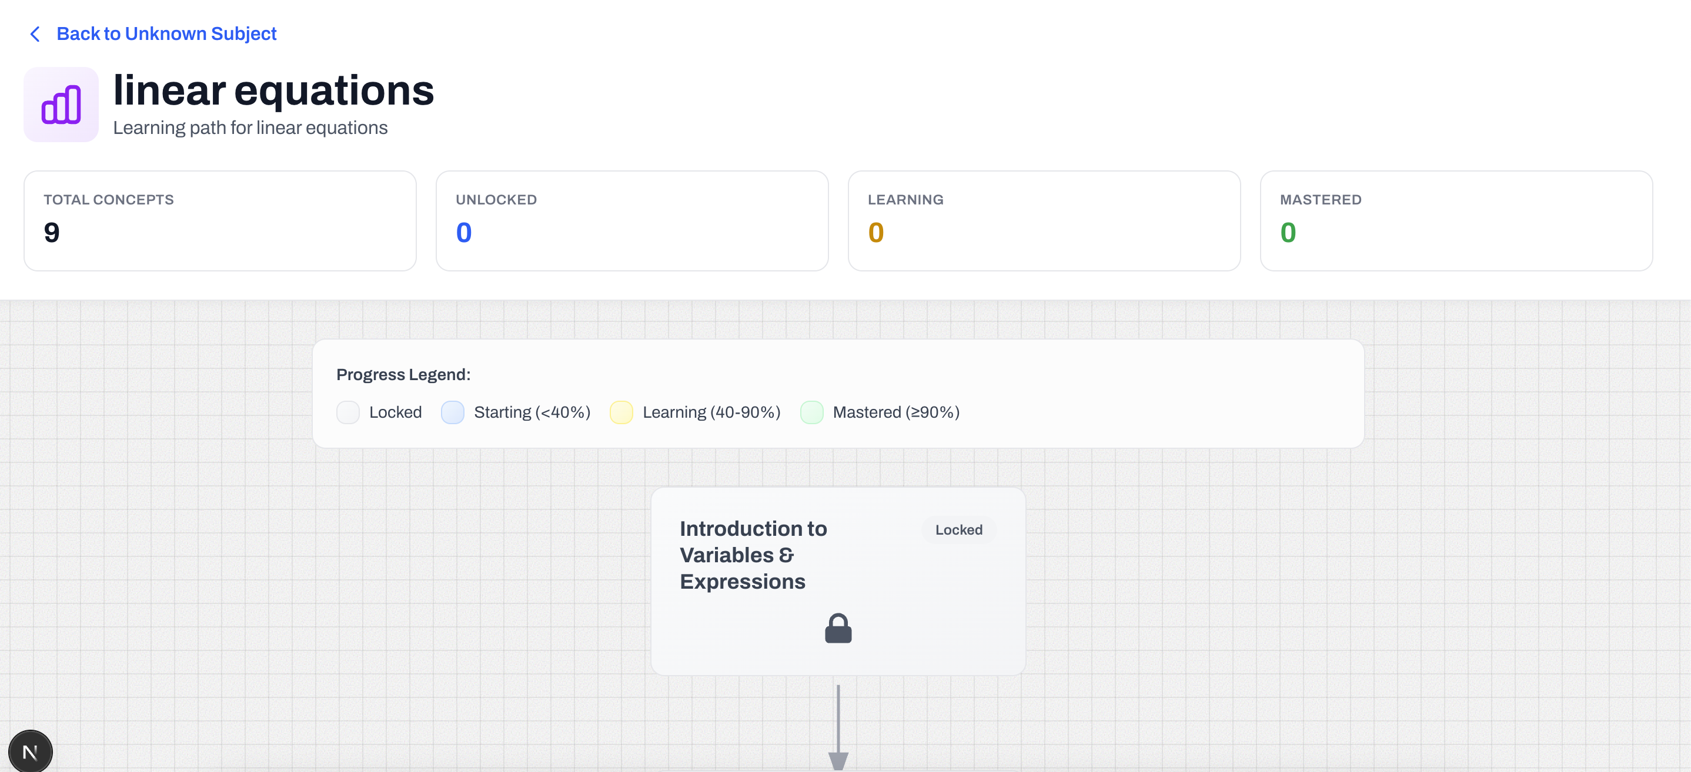Viewport: 1691px width, 772px height.
Task: Open Introduction to Variables & Expressions card
Action: tap(753, 555)
